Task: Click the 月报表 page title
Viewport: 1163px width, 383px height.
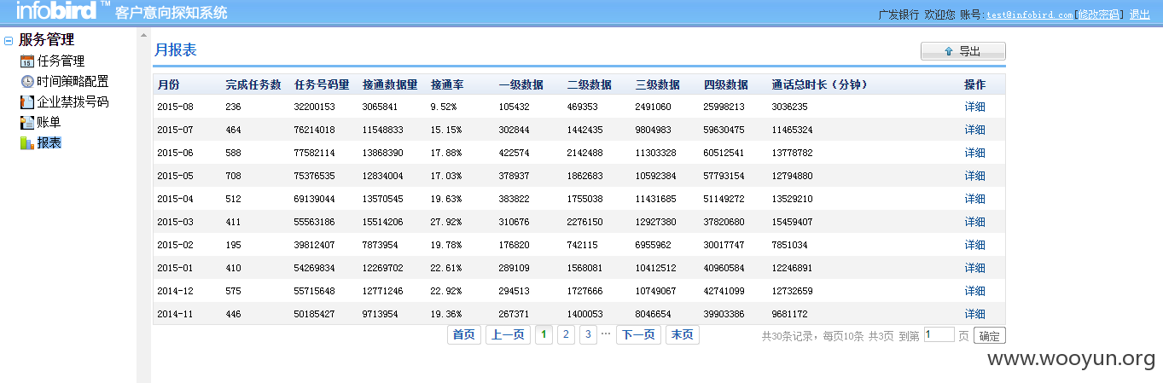Action: coord(176,50)
